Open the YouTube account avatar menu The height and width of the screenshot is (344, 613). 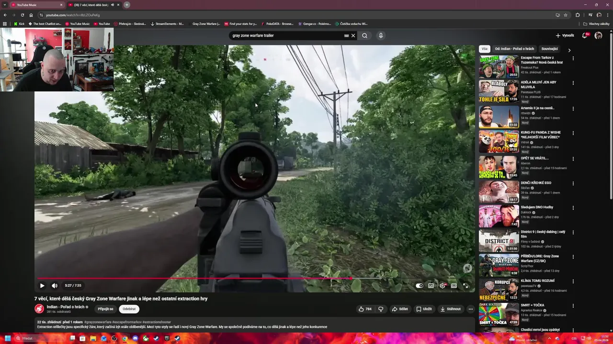[x=598, y=35]
